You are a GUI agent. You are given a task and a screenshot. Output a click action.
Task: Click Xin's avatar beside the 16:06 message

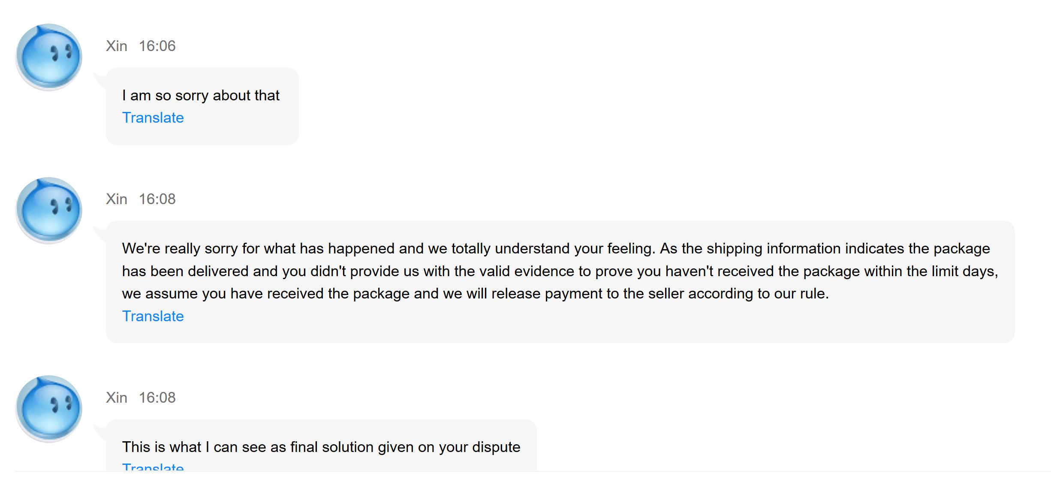click(49, 57)
